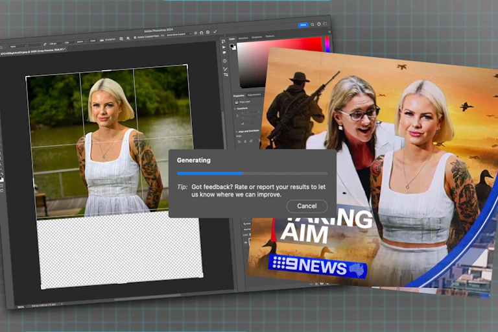Switch to the Gradients tab

click(257, 37)
